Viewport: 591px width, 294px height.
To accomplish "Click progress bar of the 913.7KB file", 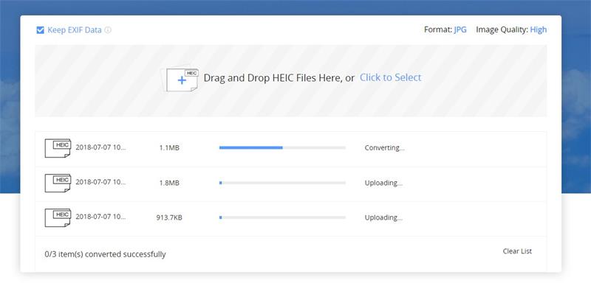I will pyautogui.click(x=282, y=217).
